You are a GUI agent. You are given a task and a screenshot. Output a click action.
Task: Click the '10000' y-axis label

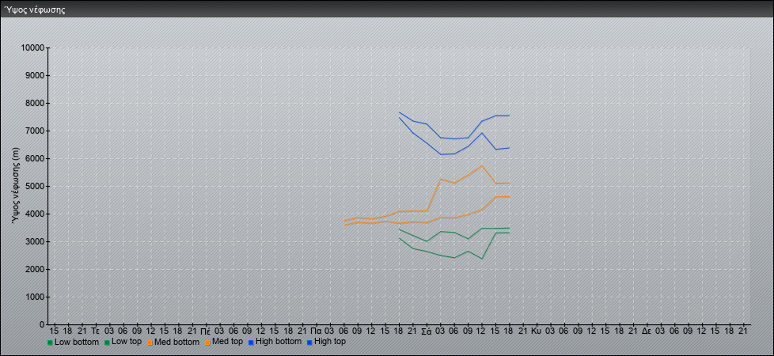(32, 48)
